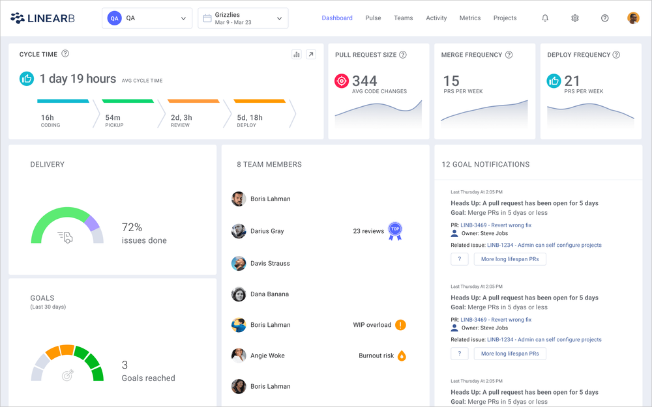Open settings using the gear icon

(574, 18)
